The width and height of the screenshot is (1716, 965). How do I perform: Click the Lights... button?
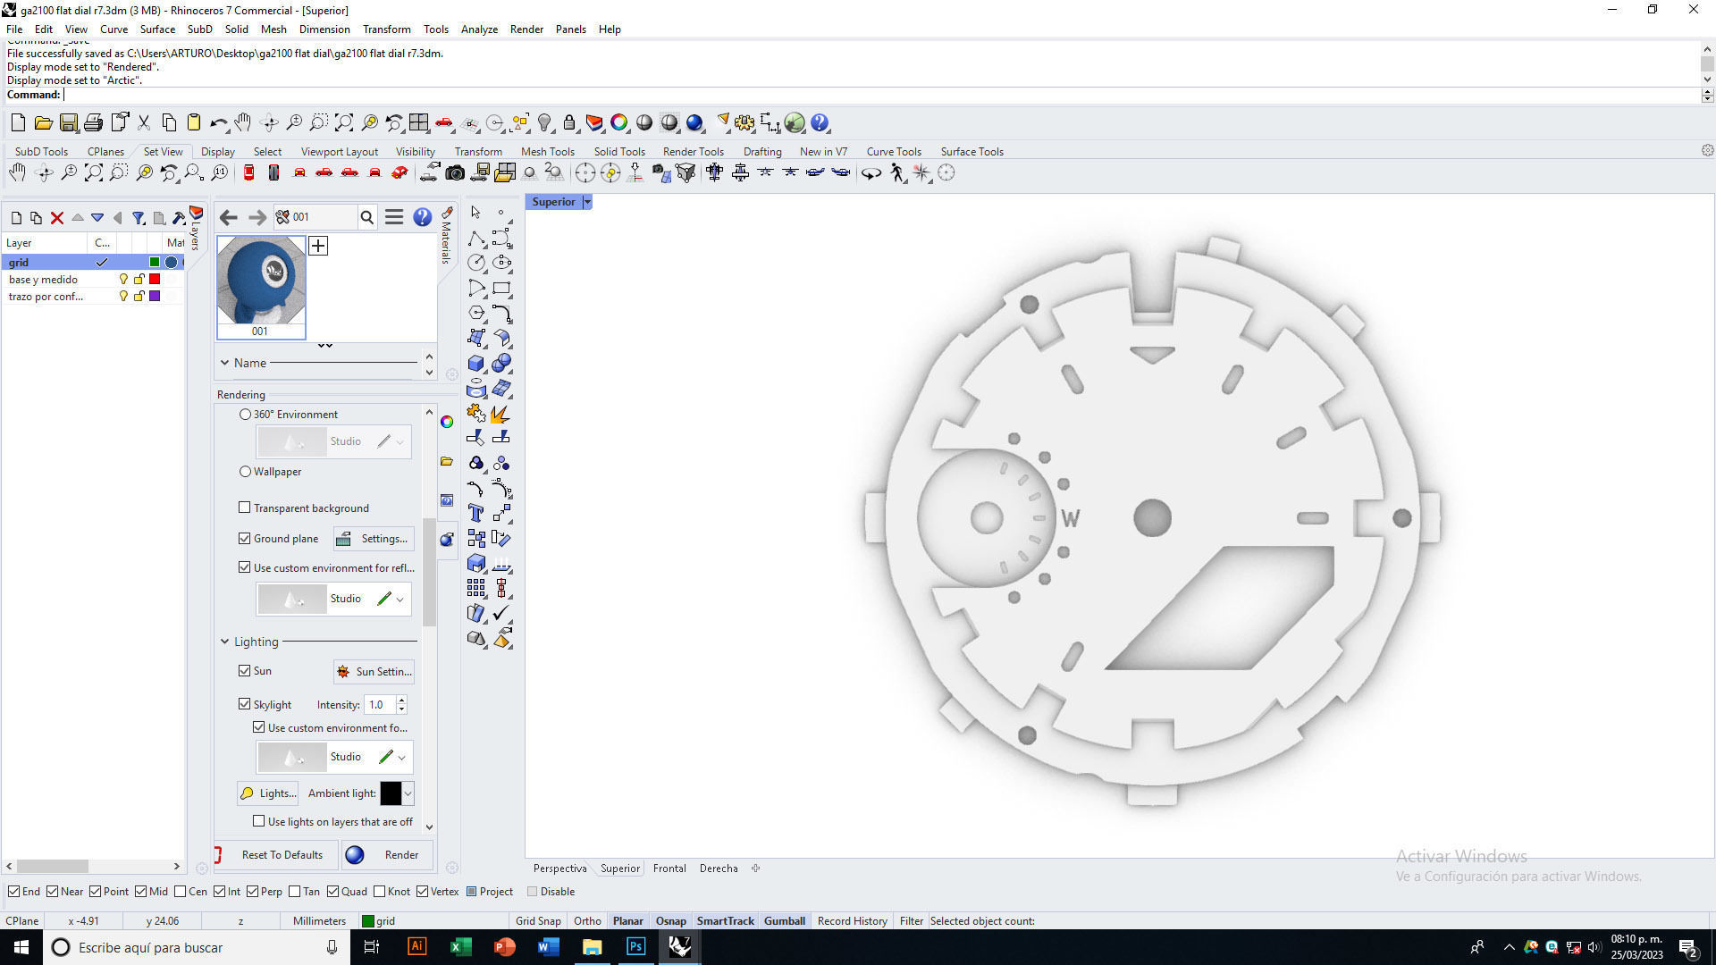click(267, 793)
